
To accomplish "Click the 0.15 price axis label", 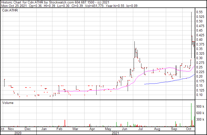I will [x=199, y=86].
